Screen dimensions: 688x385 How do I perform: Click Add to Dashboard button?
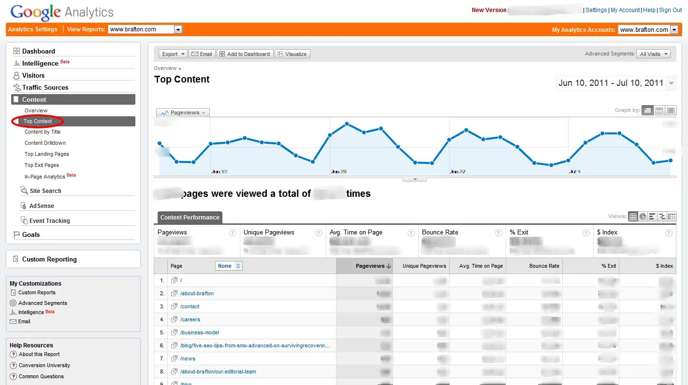point(245,54)
